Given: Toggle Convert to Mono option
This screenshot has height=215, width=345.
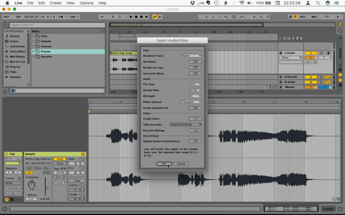Looking at the screenshot, I should tap(195, 74).
